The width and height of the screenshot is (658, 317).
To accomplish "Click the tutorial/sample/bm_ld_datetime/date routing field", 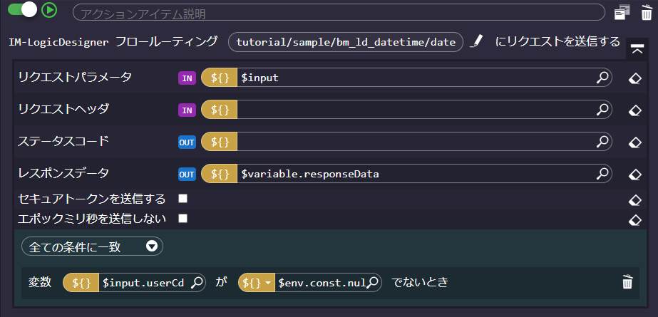I will (346, 42).
